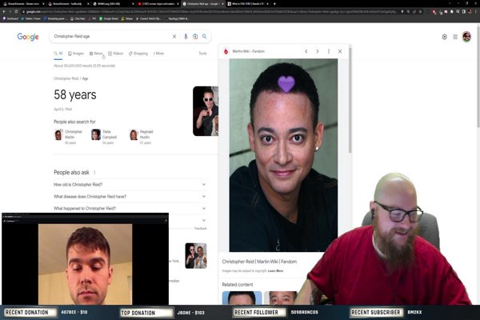Go back in browser history
This screenshot has height=320, width=480.
tap(4, 12)
